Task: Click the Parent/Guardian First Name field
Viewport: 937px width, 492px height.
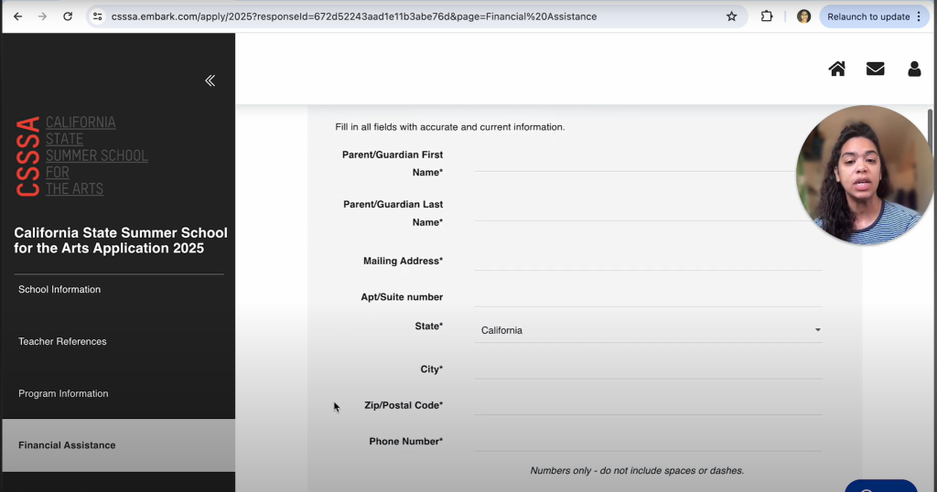Action: pos(631,161)
